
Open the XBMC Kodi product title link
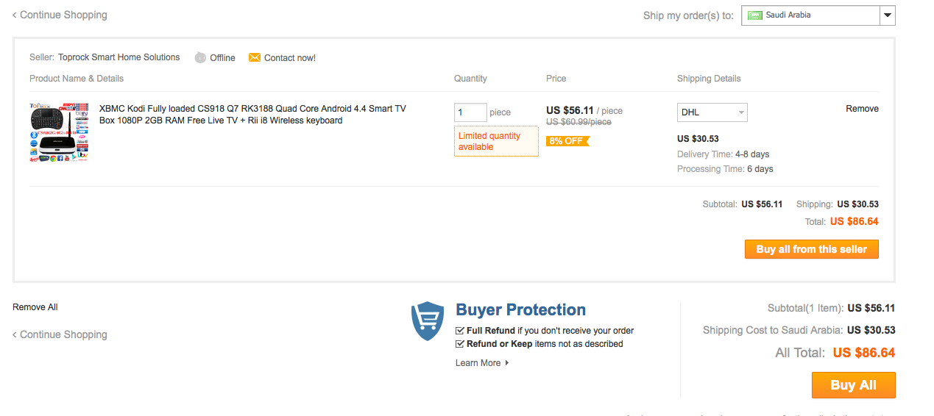tap(252, 115)
